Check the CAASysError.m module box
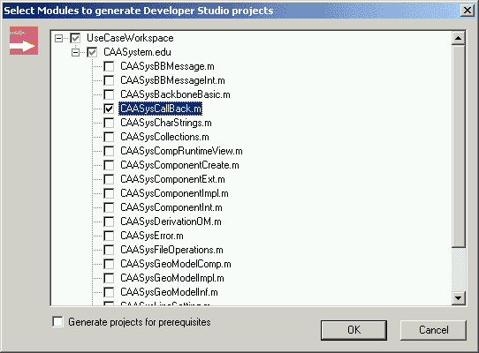Image resolution: width=479 pixels, height=353 pixels. click(109, 236)
